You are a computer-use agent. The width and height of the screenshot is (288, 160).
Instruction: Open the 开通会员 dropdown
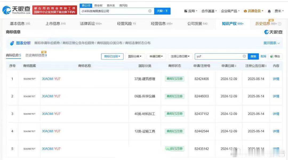254,11
